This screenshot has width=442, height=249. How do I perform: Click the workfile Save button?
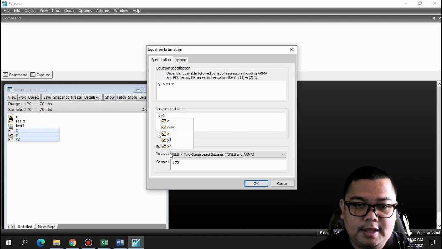tap(47, 98)
